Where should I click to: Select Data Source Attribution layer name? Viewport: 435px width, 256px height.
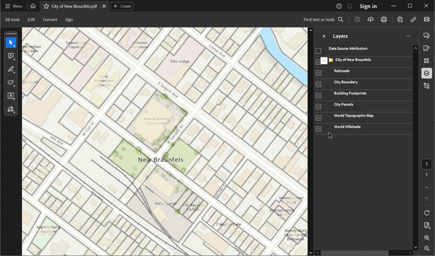pyautogui.click(x=348, y=49)
